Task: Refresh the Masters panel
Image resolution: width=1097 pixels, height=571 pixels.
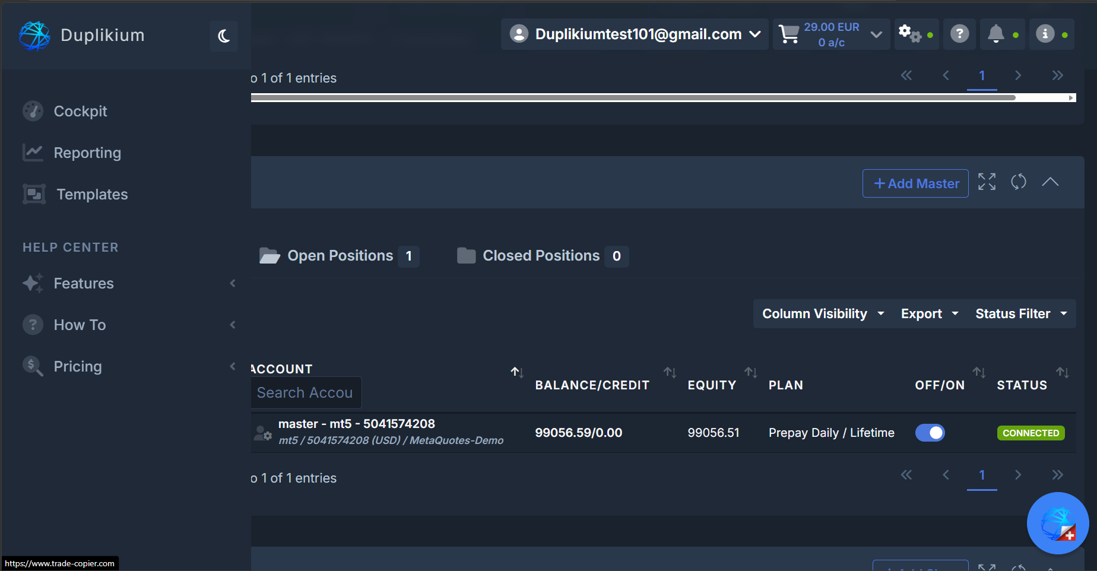Action: tap(1019, 182)
